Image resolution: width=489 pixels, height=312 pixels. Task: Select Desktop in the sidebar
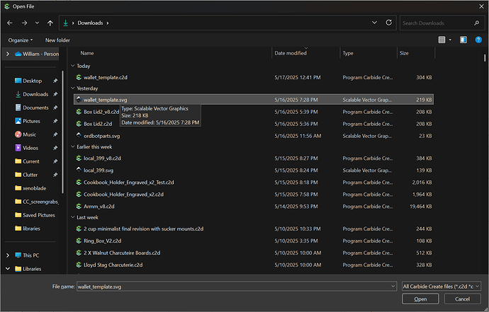coord(32,81)
